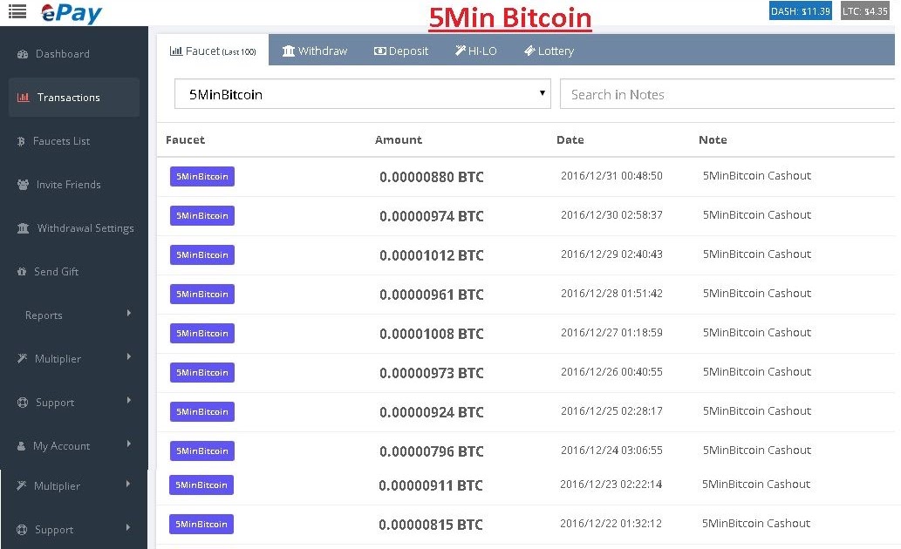This screenshot has height=549, width=901.
Task: Open the Faucet (Last 100) tab
Action: click(213, 50)
